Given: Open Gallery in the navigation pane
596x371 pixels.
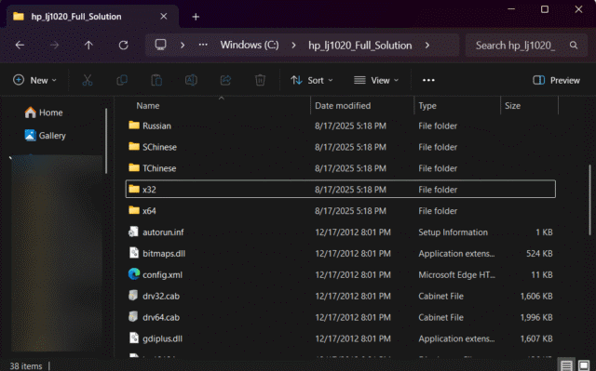Looking at the screenshot, I should tap(46, 136).
